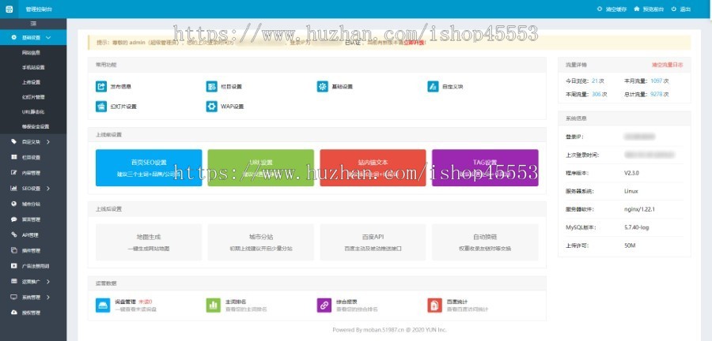
Task: Click the WAP设置 gear icon
Action: point(211,107)
